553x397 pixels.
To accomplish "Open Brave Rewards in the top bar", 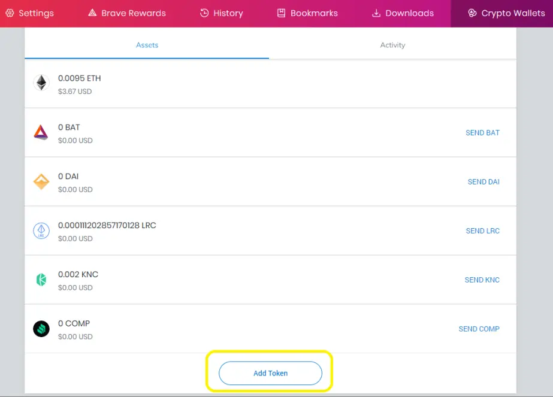I will pos(127,13).
